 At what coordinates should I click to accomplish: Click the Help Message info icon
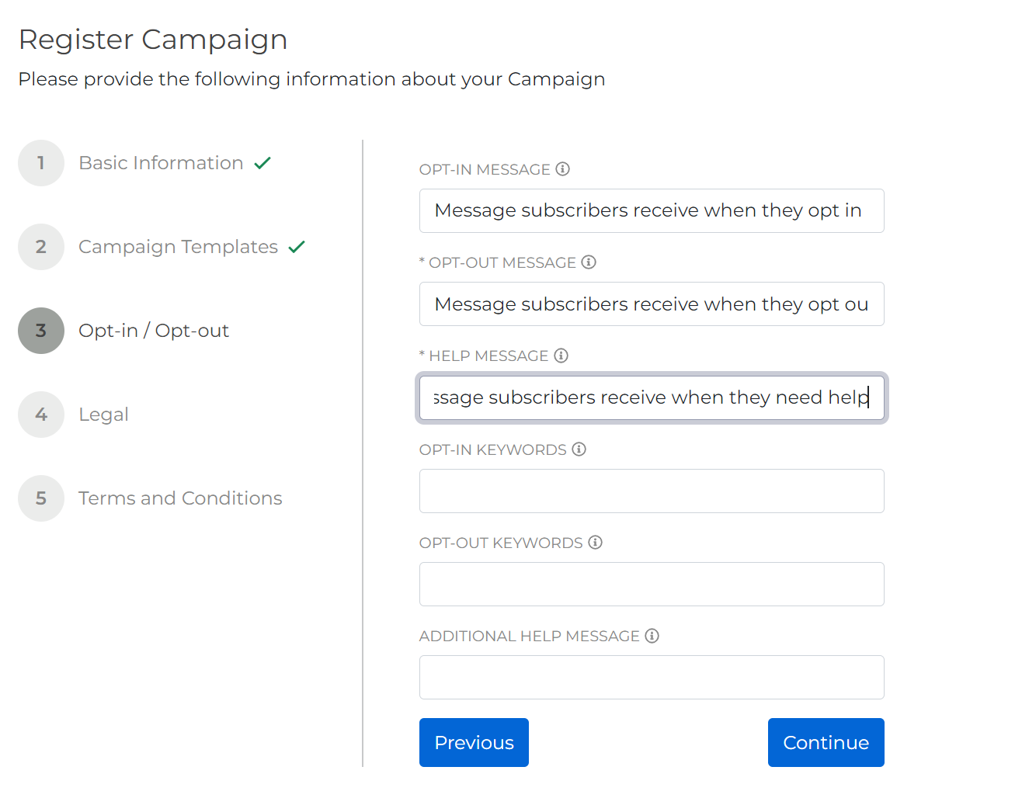561,356
